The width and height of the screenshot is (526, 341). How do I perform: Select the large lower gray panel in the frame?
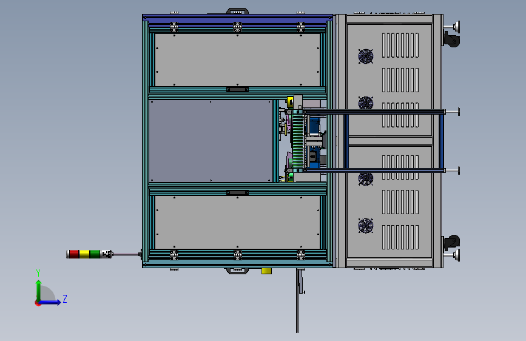237,222
